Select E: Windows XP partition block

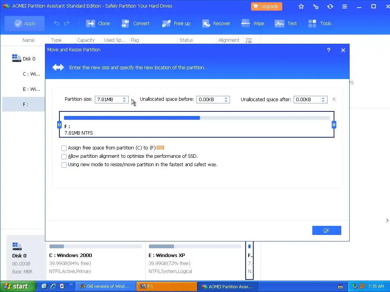pos(195,261)
